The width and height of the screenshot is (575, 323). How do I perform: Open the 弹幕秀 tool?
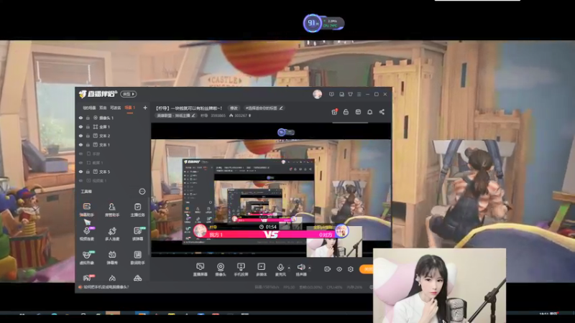(112, 258)
